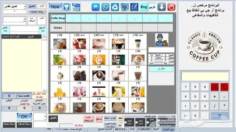236x132 pixels.
Task: Click the العميل button
Action: point(32,6)
